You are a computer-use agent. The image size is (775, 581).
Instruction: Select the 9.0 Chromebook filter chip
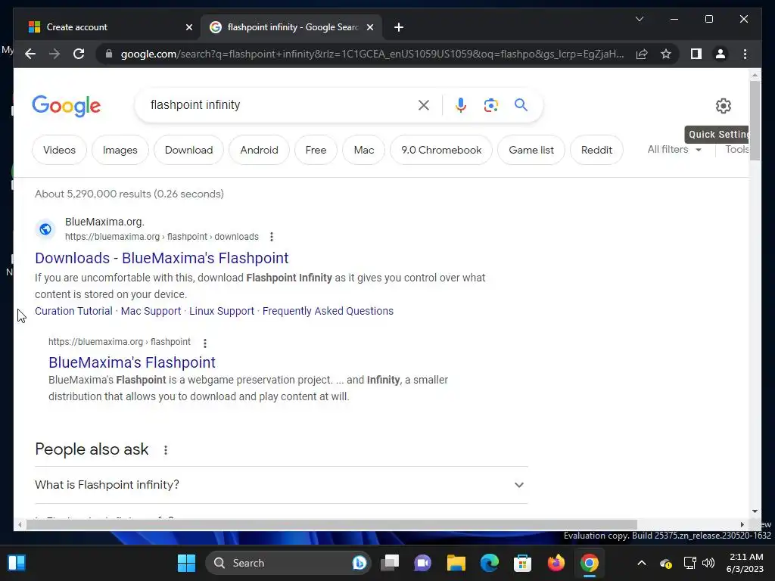(x=441, y=150)
